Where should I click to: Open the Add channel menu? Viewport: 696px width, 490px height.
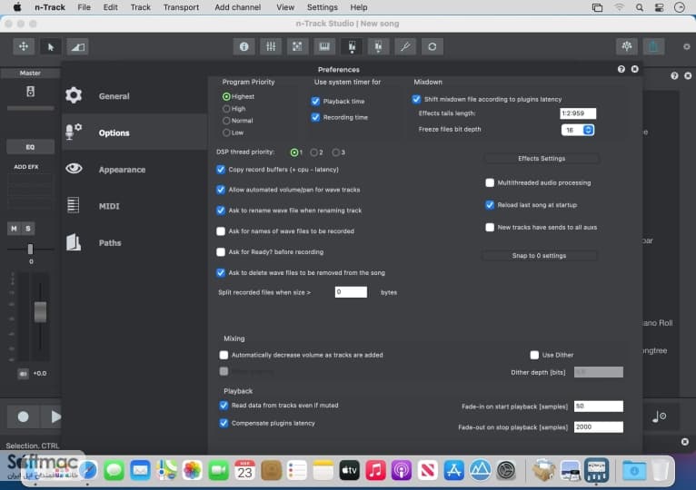click(237, 7)
